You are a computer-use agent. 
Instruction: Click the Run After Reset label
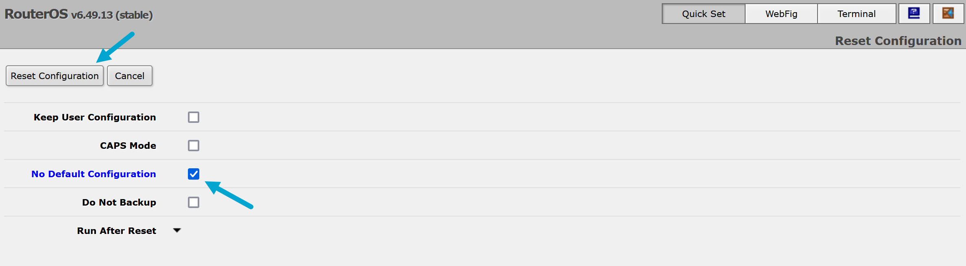(116, 231)
